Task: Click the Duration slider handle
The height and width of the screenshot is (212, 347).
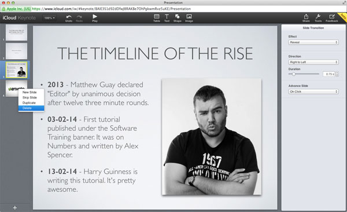Action: 294,74
